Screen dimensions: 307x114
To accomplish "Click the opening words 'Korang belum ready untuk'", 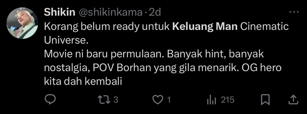I will (x=107, y=27).
